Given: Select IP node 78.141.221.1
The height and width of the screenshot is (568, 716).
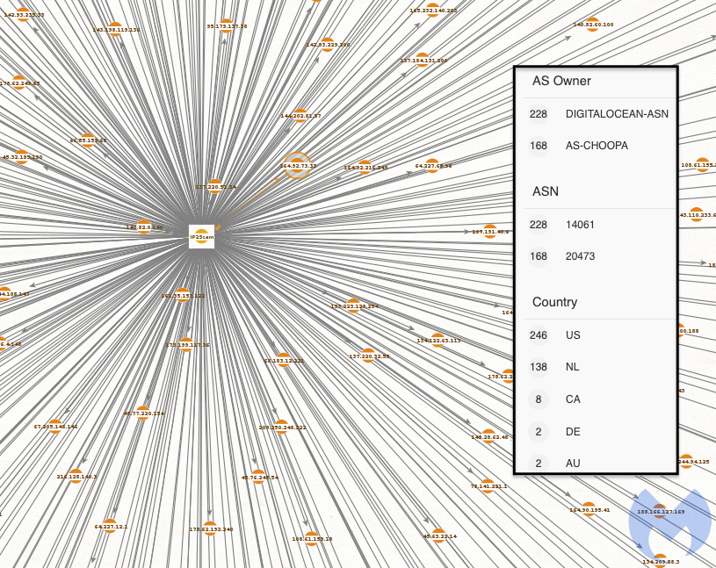Looking at the screenshot, I should 488,485.
